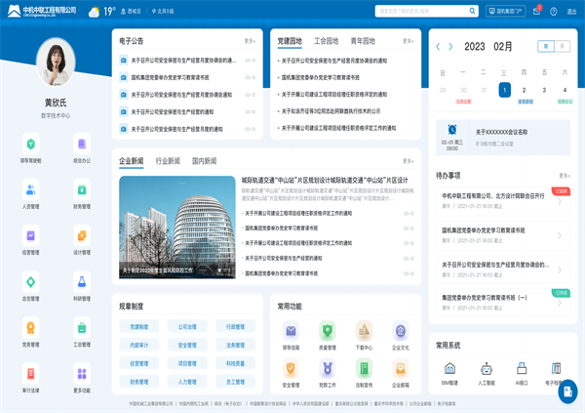The width and height of the screenshot is (585, 413).
Task: Open 更多 in 待办事项 panel
Action: point(565,176)
